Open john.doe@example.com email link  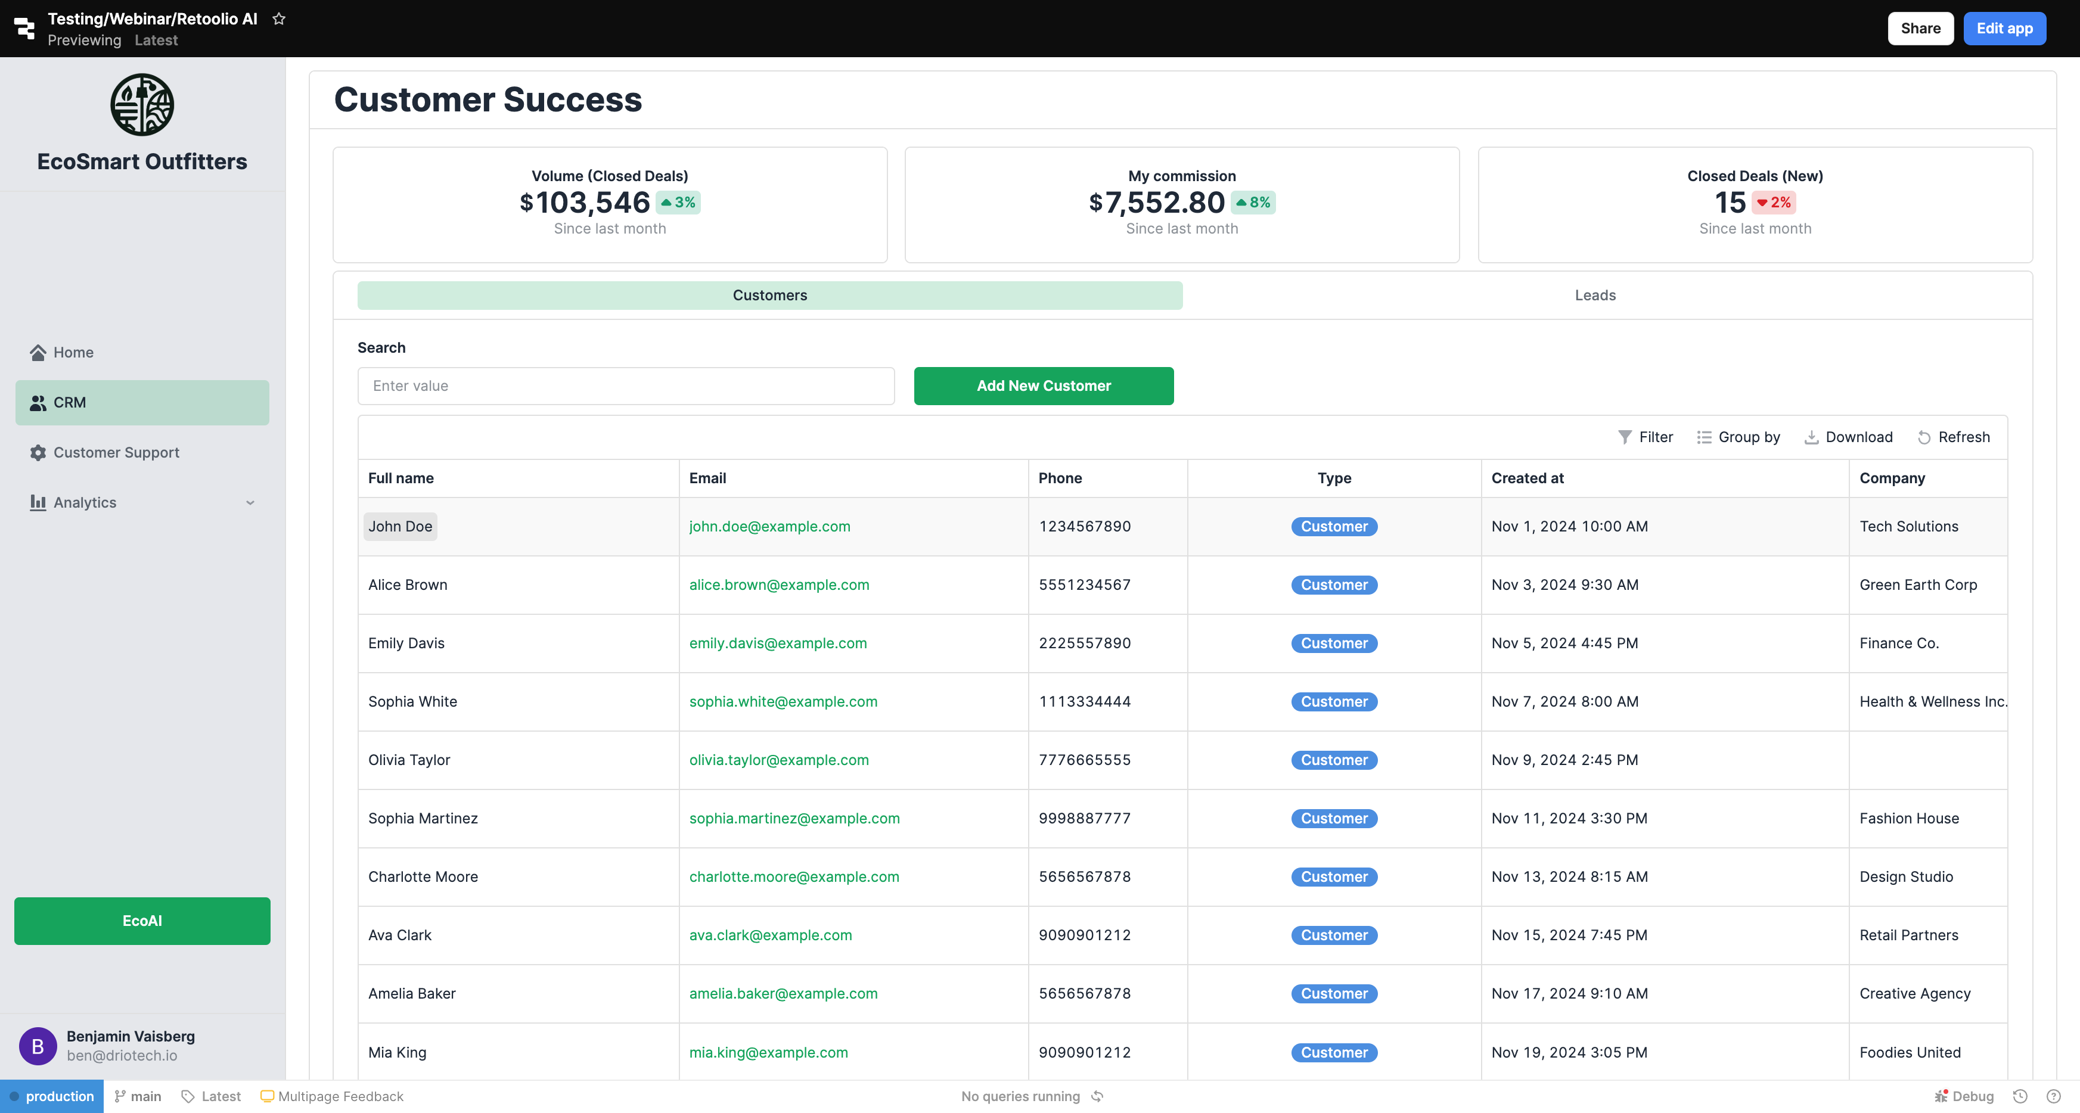(769, 526)
